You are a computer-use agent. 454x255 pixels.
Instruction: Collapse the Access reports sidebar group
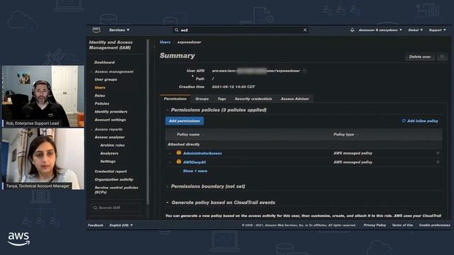click(x=92, y=130)
